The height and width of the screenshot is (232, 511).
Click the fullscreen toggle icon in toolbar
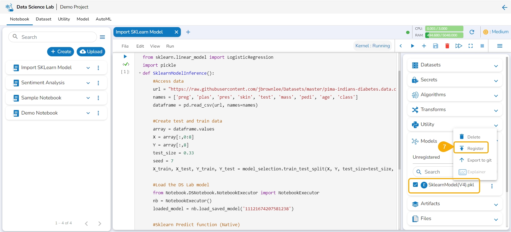[471, 46]
